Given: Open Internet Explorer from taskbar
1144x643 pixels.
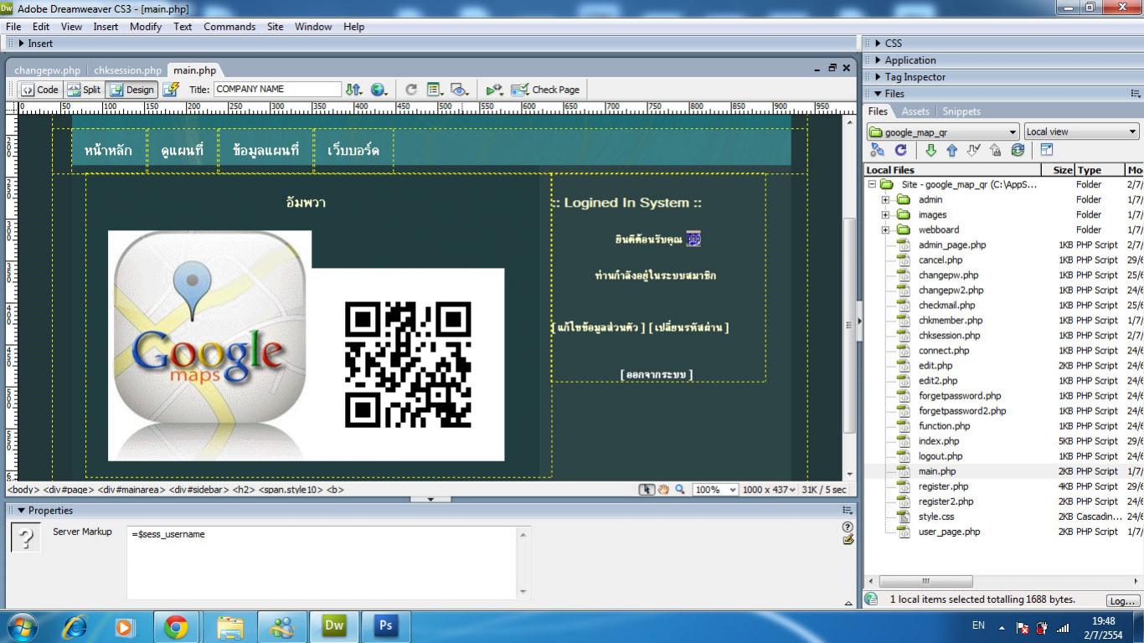Looking at the screenshot, I should coord(75,626).
